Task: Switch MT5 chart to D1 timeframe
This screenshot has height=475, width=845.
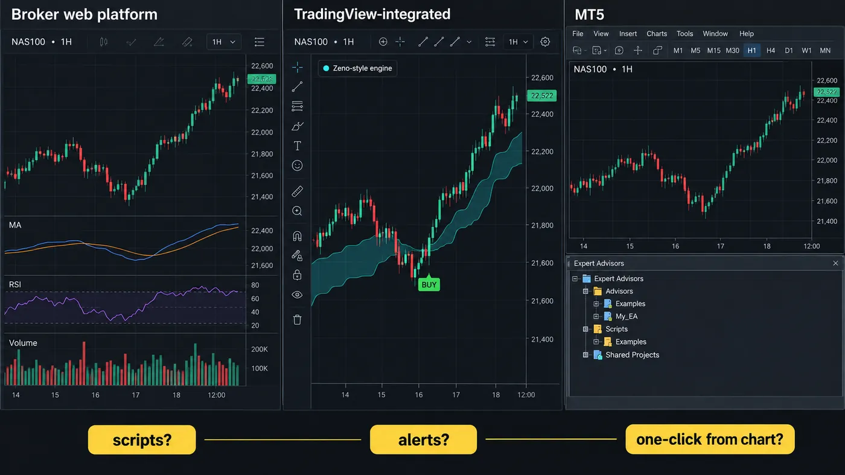Action: pyautogui.click(x=789, y=51)
